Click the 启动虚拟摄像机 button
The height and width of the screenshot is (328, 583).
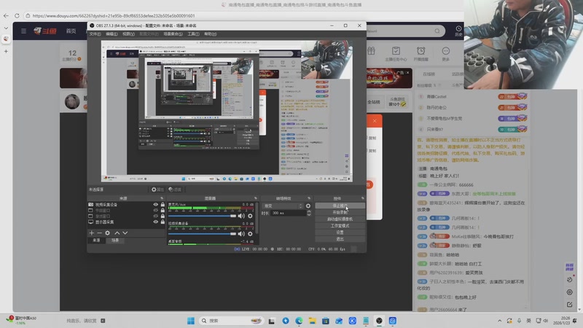[x=340, y=219]
